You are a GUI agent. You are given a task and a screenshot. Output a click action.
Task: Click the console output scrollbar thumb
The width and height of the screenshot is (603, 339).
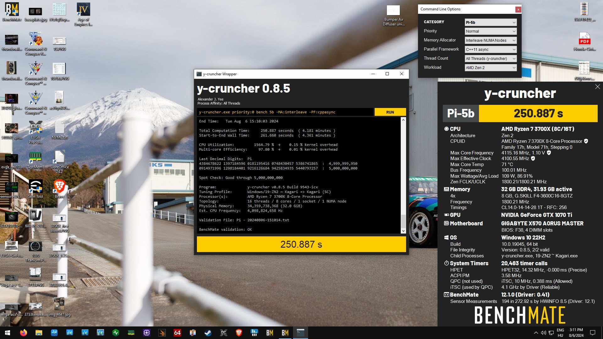coord(403,221)
